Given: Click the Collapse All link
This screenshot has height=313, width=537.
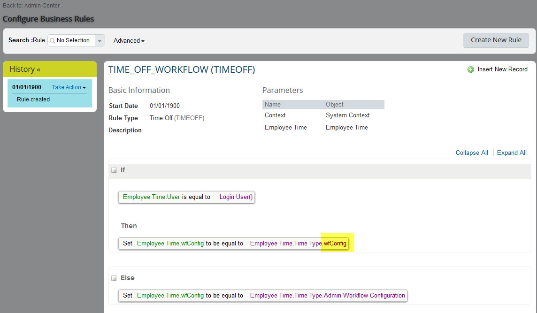Looking at the screenshot, I should 472,153.
